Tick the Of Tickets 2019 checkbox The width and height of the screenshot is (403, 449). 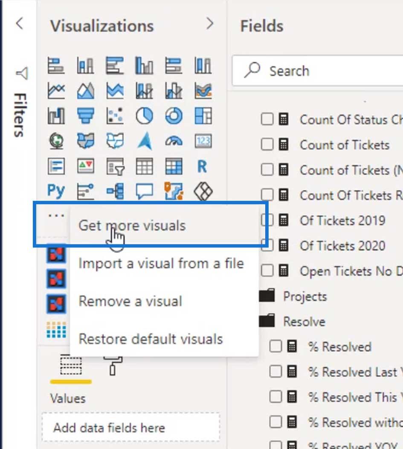(267, 220)
